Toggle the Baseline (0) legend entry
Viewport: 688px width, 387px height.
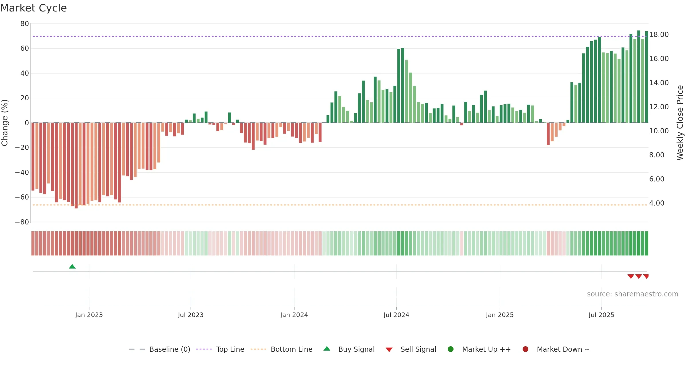click(x=160, y=349)
